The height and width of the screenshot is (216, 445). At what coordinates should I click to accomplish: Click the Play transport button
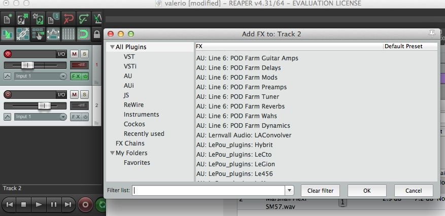click(39, 204)
